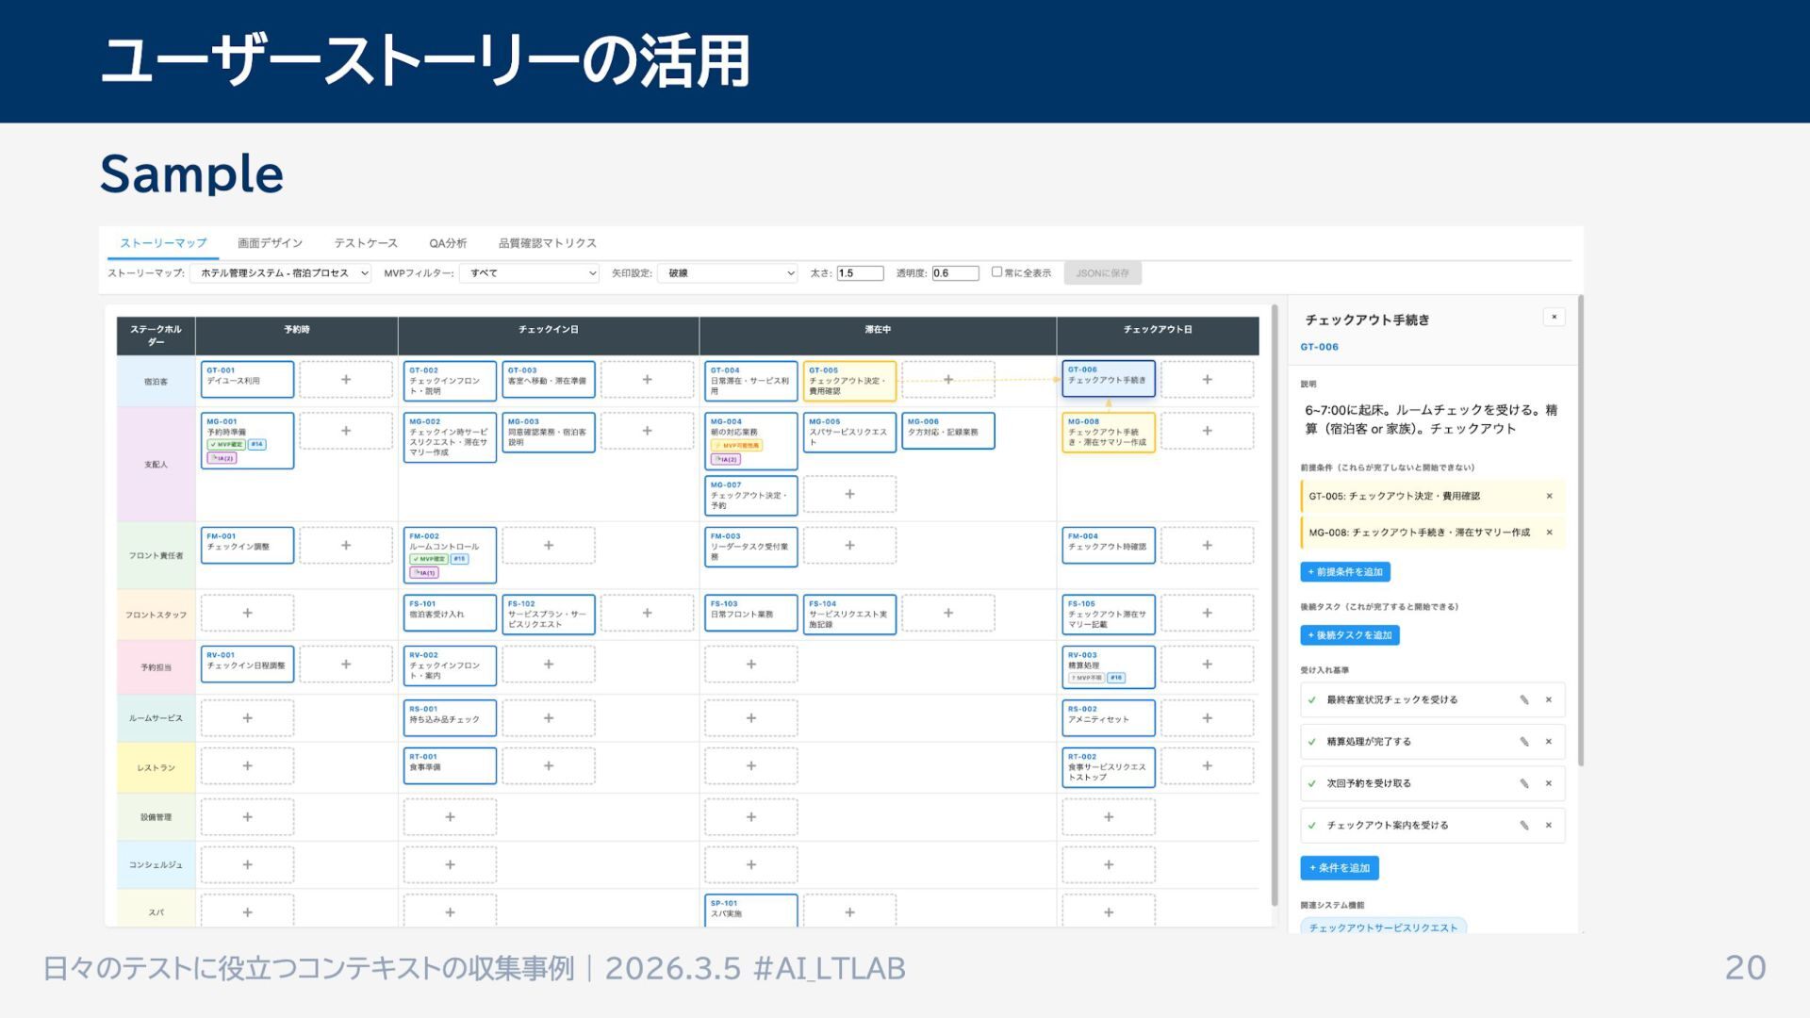Remove the MG-008 prerequisite entry

1549,533
